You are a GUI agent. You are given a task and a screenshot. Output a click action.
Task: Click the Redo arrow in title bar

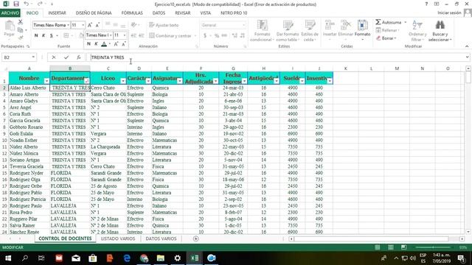pos(40,4)
